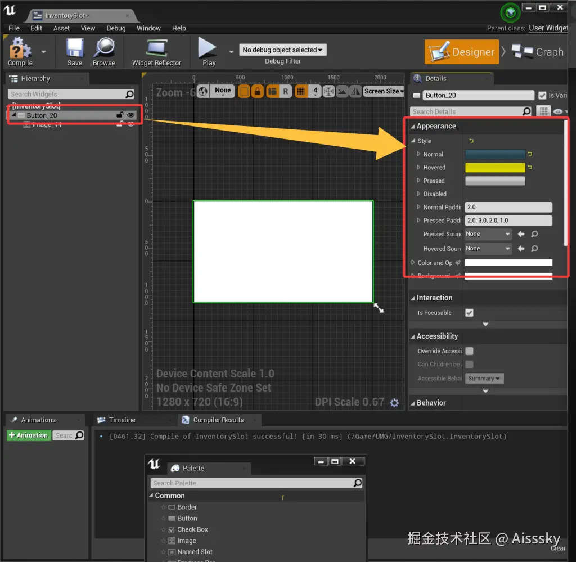
Task: Open the Screen Size dropdown
Action: click(384, 91)
